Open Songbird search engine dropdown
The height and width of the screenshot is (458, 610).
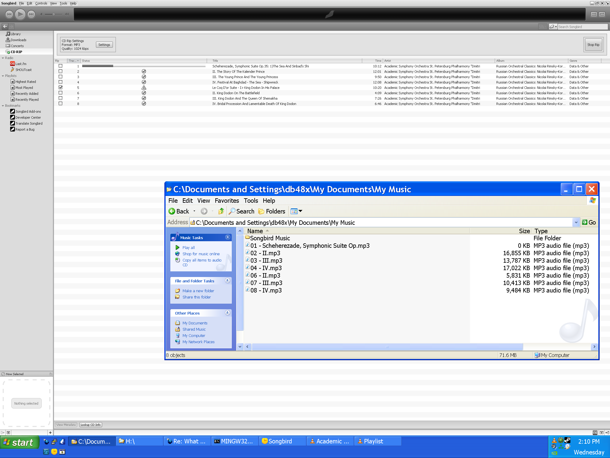553,27
